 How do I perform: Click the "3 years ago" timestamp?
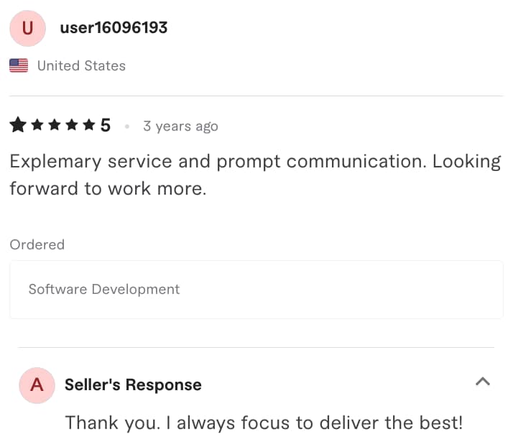coord(180,126)
